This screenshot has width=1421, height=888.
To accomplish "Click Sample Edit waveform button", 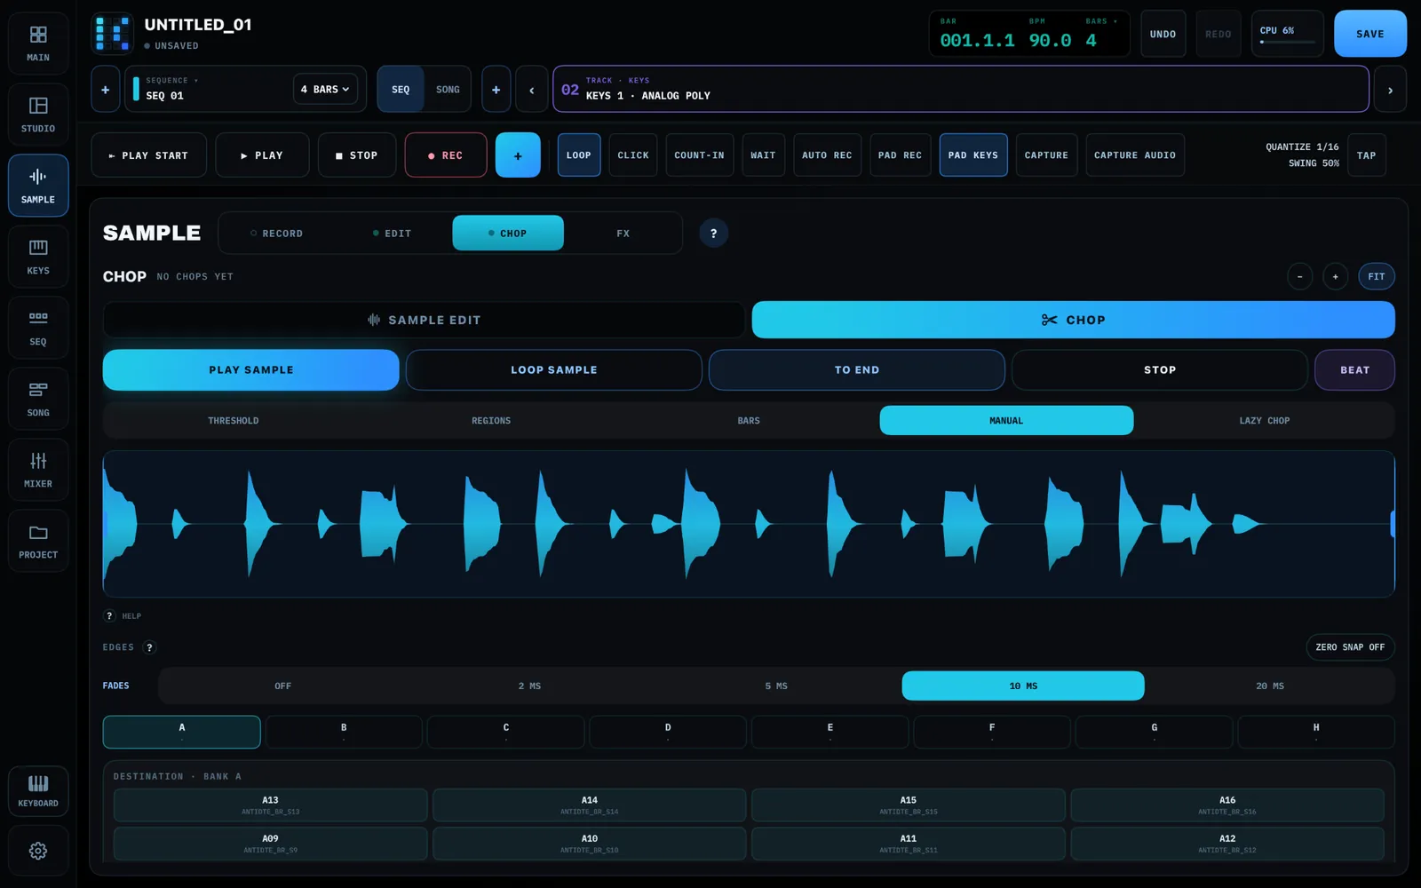I will point(424,320).
